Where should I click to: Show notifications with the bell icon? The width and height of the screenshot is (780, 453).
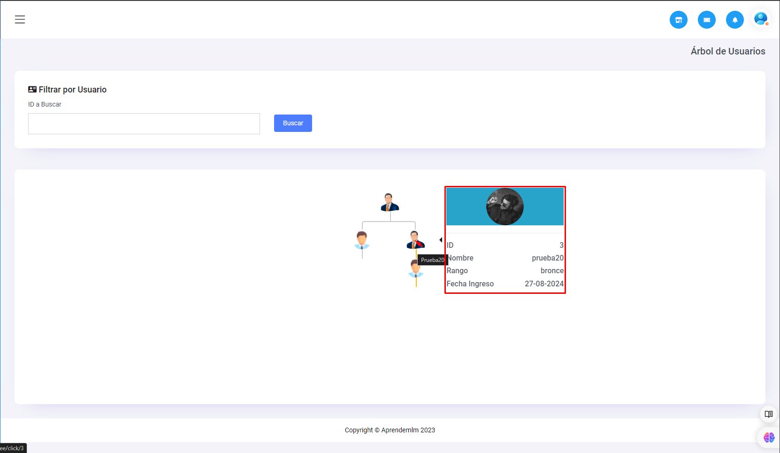coord(734,20)
